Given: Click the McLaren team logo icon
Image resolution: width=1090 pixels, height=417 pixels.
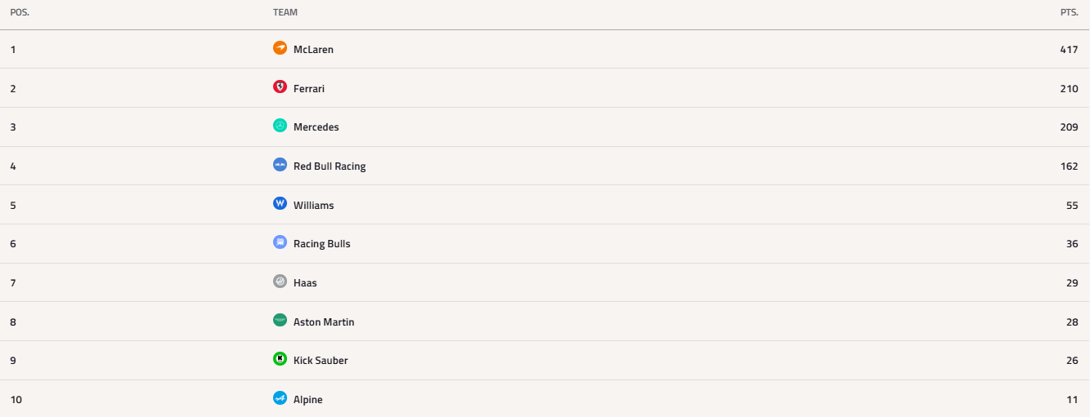Looking at the screenshot, I should [x=280, y=48].
